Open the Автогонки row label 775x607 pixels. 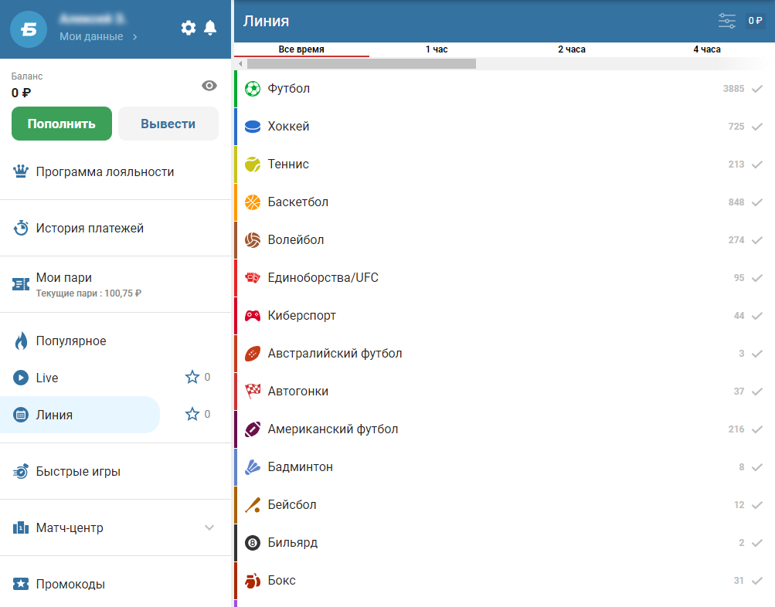tap(298, 392)
